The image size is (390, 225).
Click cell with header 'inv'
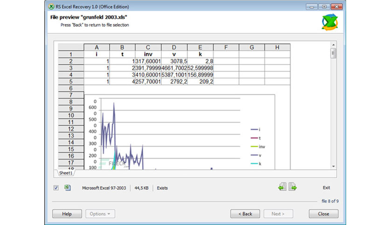pos(148,54)
